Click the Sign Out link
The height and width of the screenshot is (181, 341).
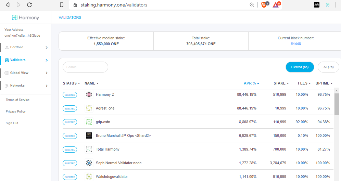point(12,123)
